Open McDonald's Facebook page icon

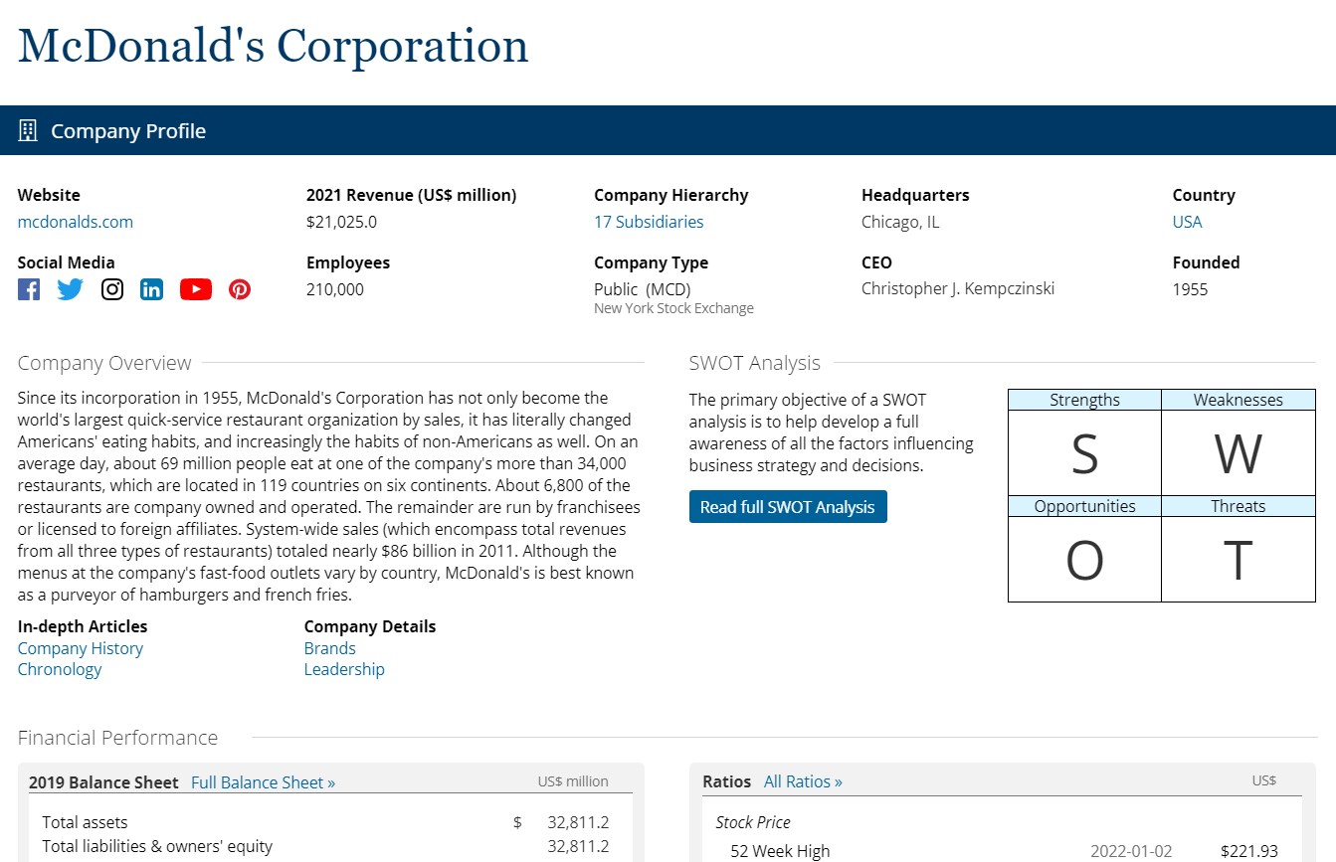29,289
